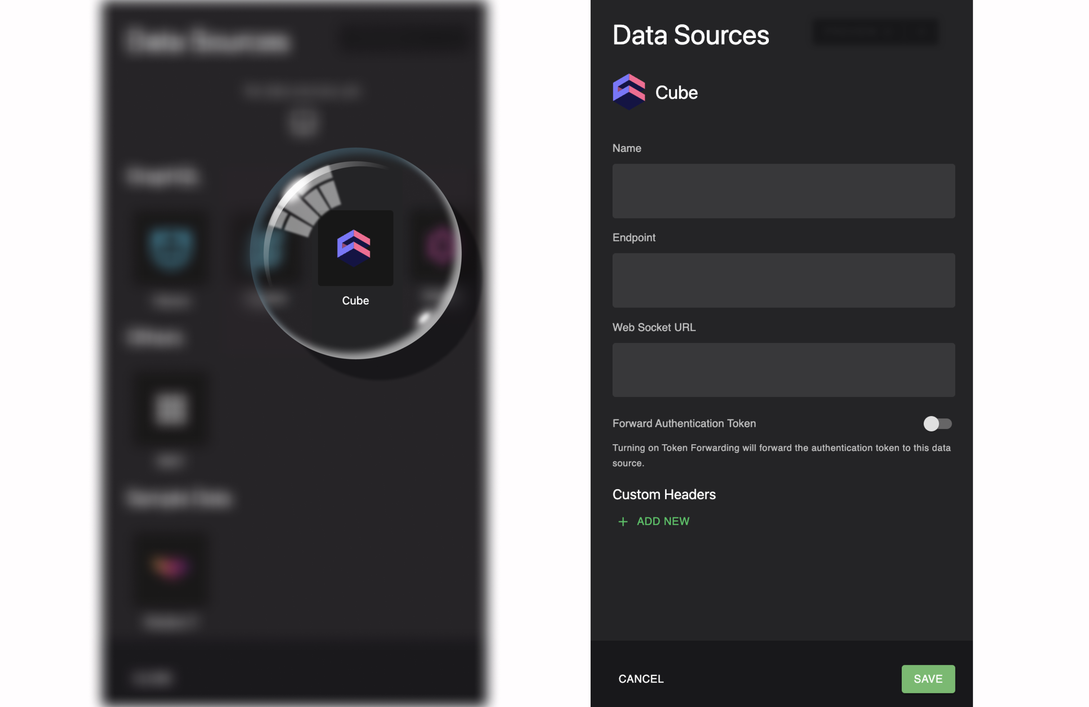Select the Cube data source tile
The height and width of the screenshot is (707, 1089).
coord(355,248)
